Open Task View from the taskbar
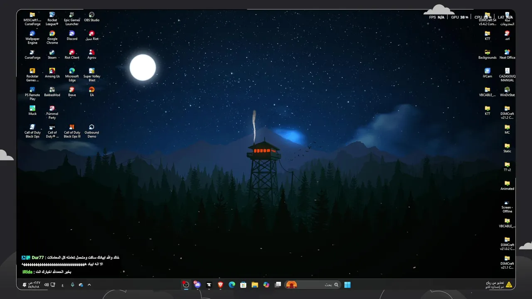This screenshot has width=532, height=299. [278, 285]
